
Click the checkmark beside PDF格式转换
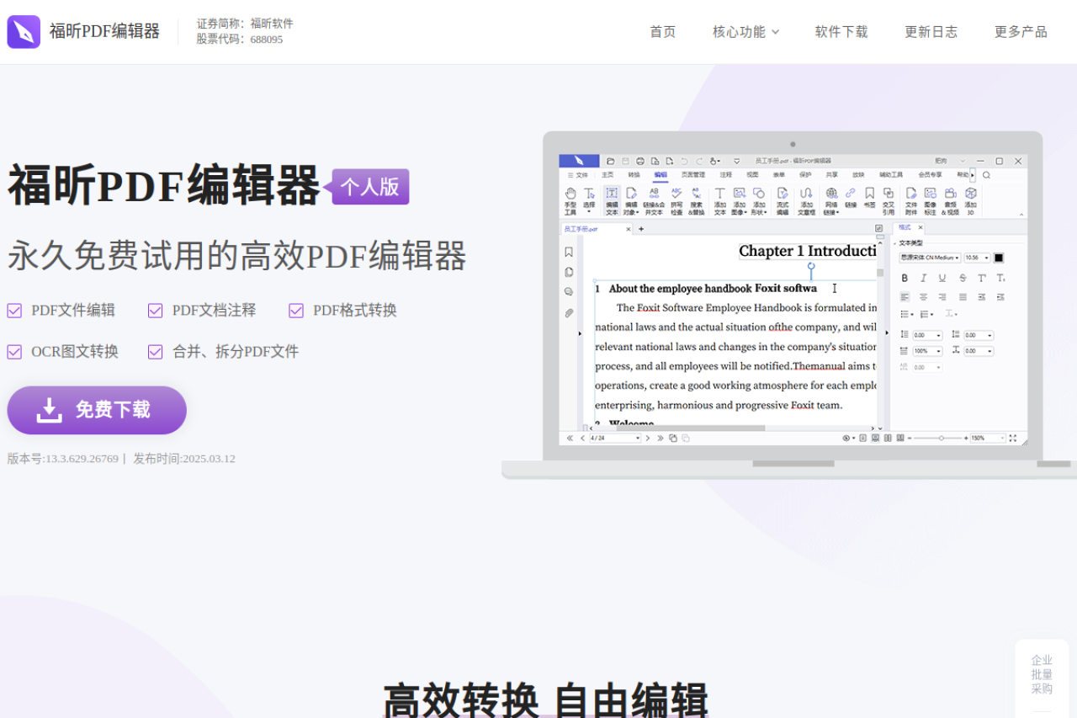pos(296,311)
